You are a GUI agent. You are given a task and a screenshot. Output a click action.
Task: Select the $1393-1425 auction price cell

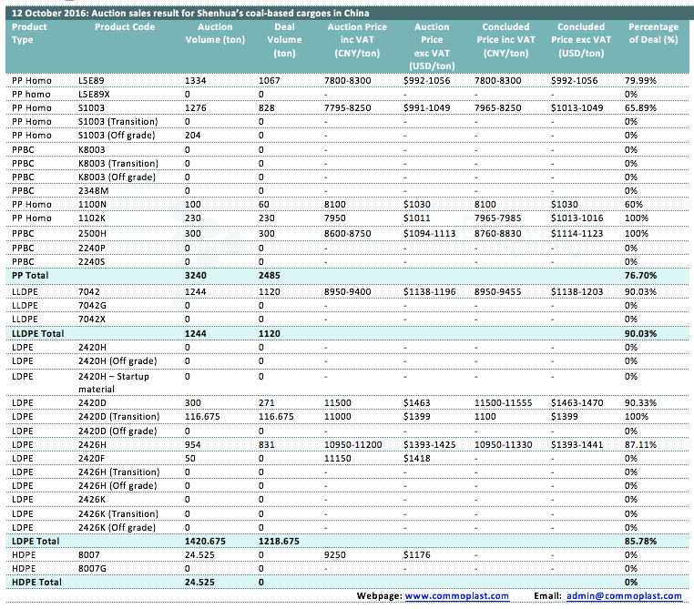click(x=429, y=445)
